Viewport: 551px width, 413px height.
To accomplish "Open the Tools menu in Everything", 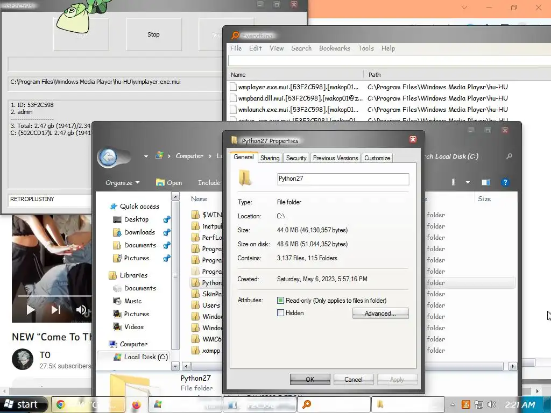I will point(366,48).
